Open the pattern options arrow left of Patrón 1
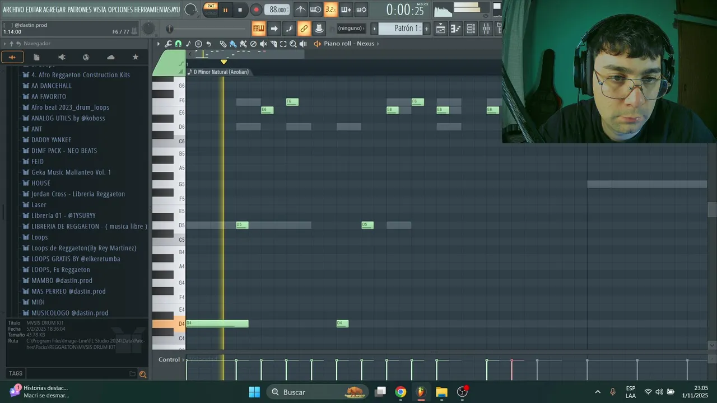 click(374, 29)
